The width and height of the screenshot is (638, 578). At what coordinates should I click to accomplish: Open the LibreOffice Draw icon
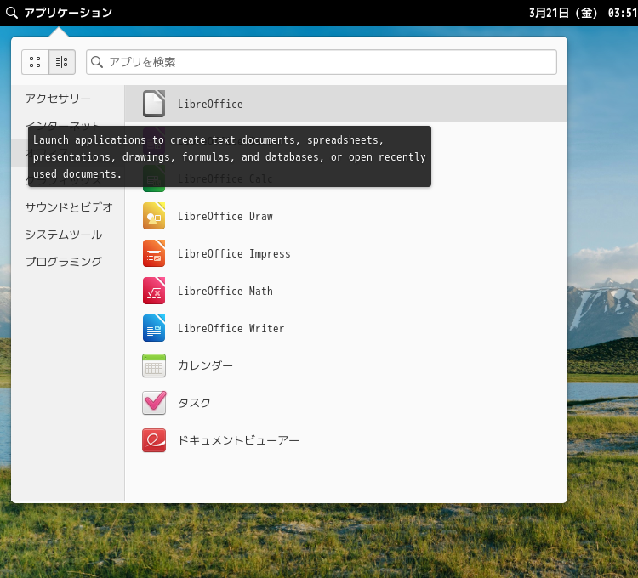pyautogui.click(x=154, y=216)
